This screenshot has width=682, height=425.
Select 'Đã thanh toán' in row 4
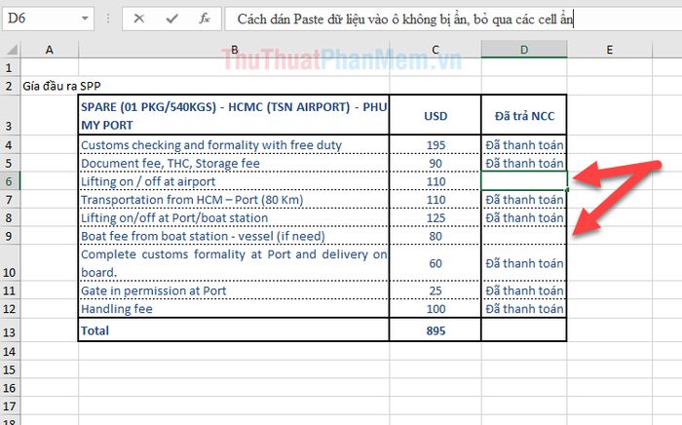[524, 145]
